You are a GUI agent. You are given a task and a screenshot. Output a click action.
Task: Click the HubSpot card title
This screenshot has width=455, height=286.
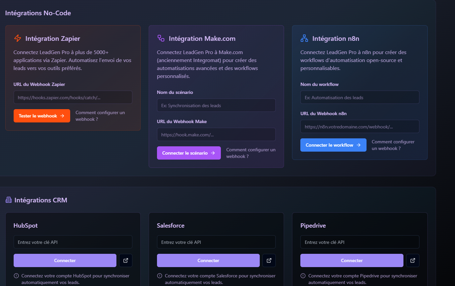point(26,226)
